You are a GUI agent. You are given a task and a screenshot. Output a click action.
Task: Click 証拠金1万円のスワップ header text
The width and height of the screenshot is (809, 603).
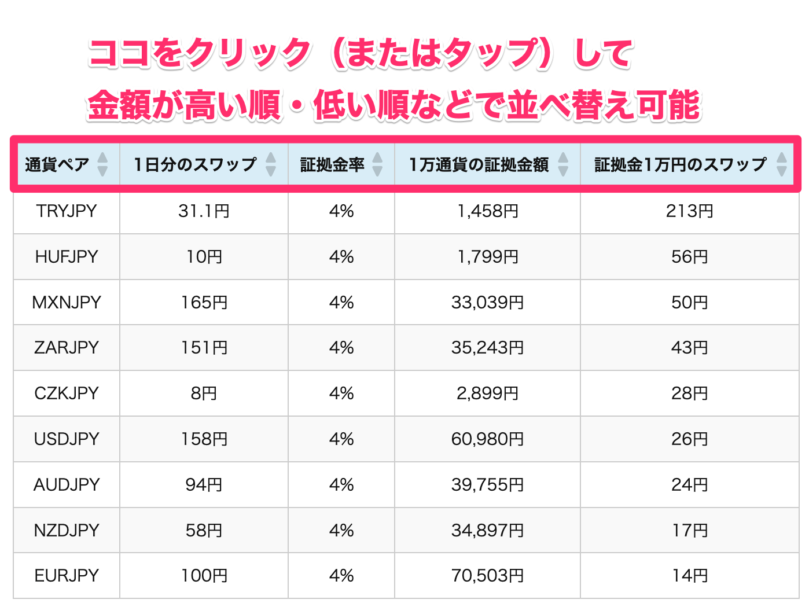coord(681,165)
